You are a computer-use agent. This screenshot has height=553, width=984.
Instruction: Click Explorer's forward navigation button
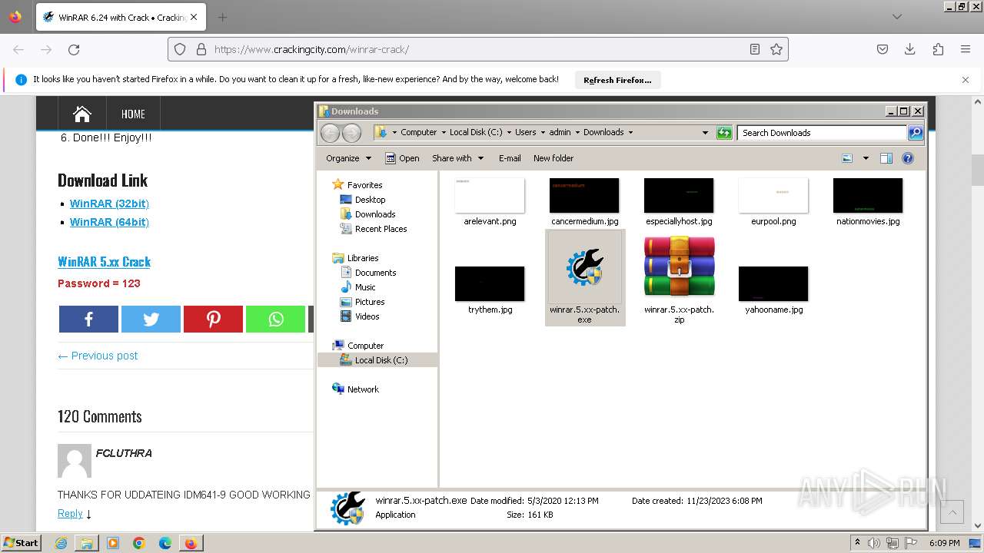tap(351, 132)
